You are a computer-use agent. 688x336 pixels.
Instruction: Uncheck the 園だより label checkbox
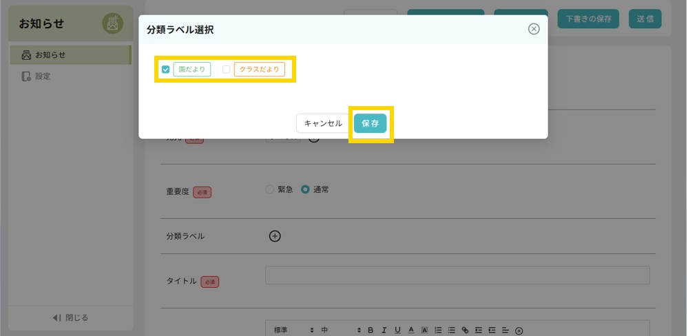(166, 70)
